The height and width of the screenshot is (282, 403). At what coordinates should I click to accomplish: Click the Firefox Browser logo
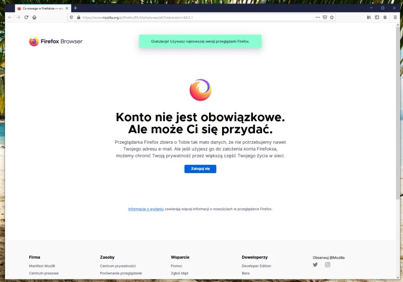click(x=56, y=41)
